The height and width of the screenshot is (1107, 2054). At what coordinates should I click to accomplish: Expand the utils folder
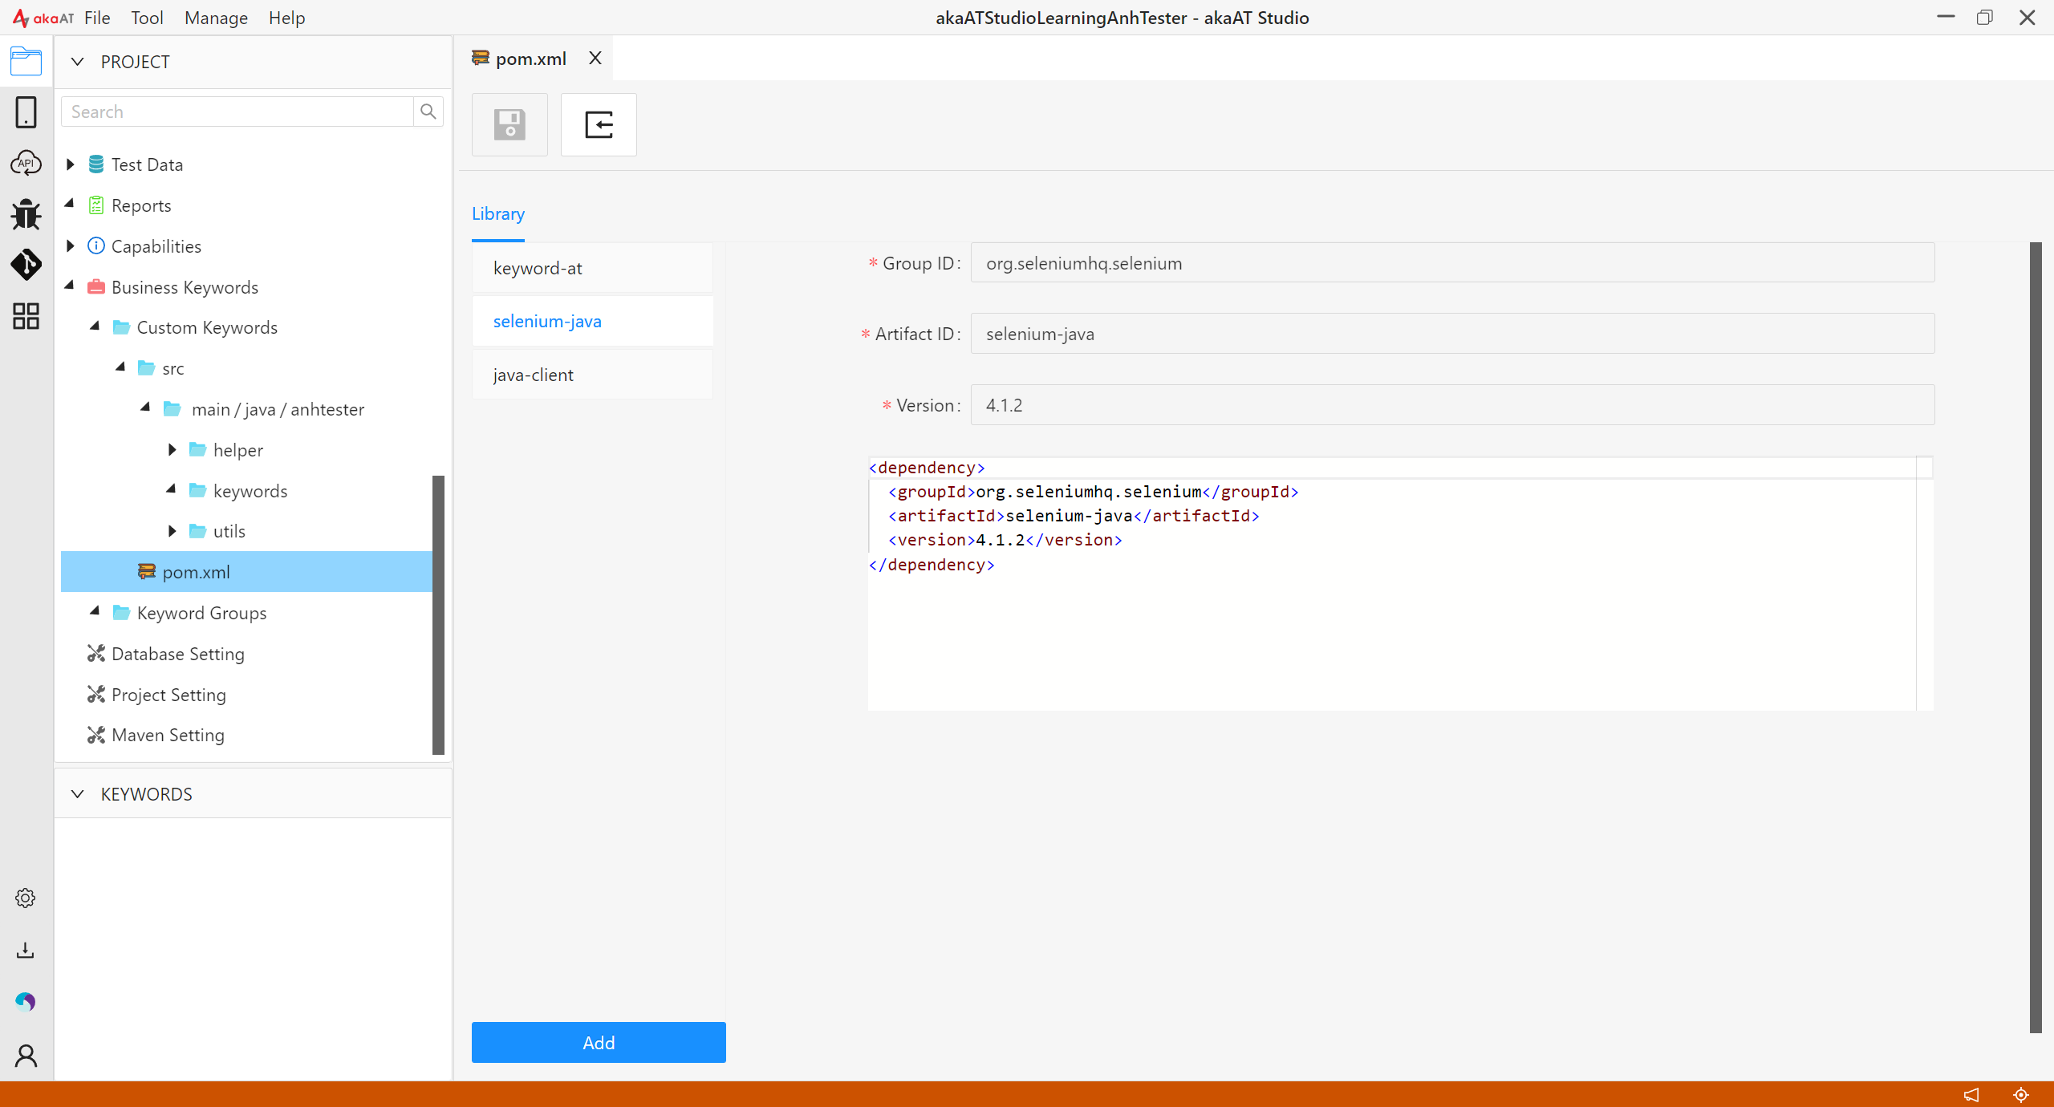[172, 531]
